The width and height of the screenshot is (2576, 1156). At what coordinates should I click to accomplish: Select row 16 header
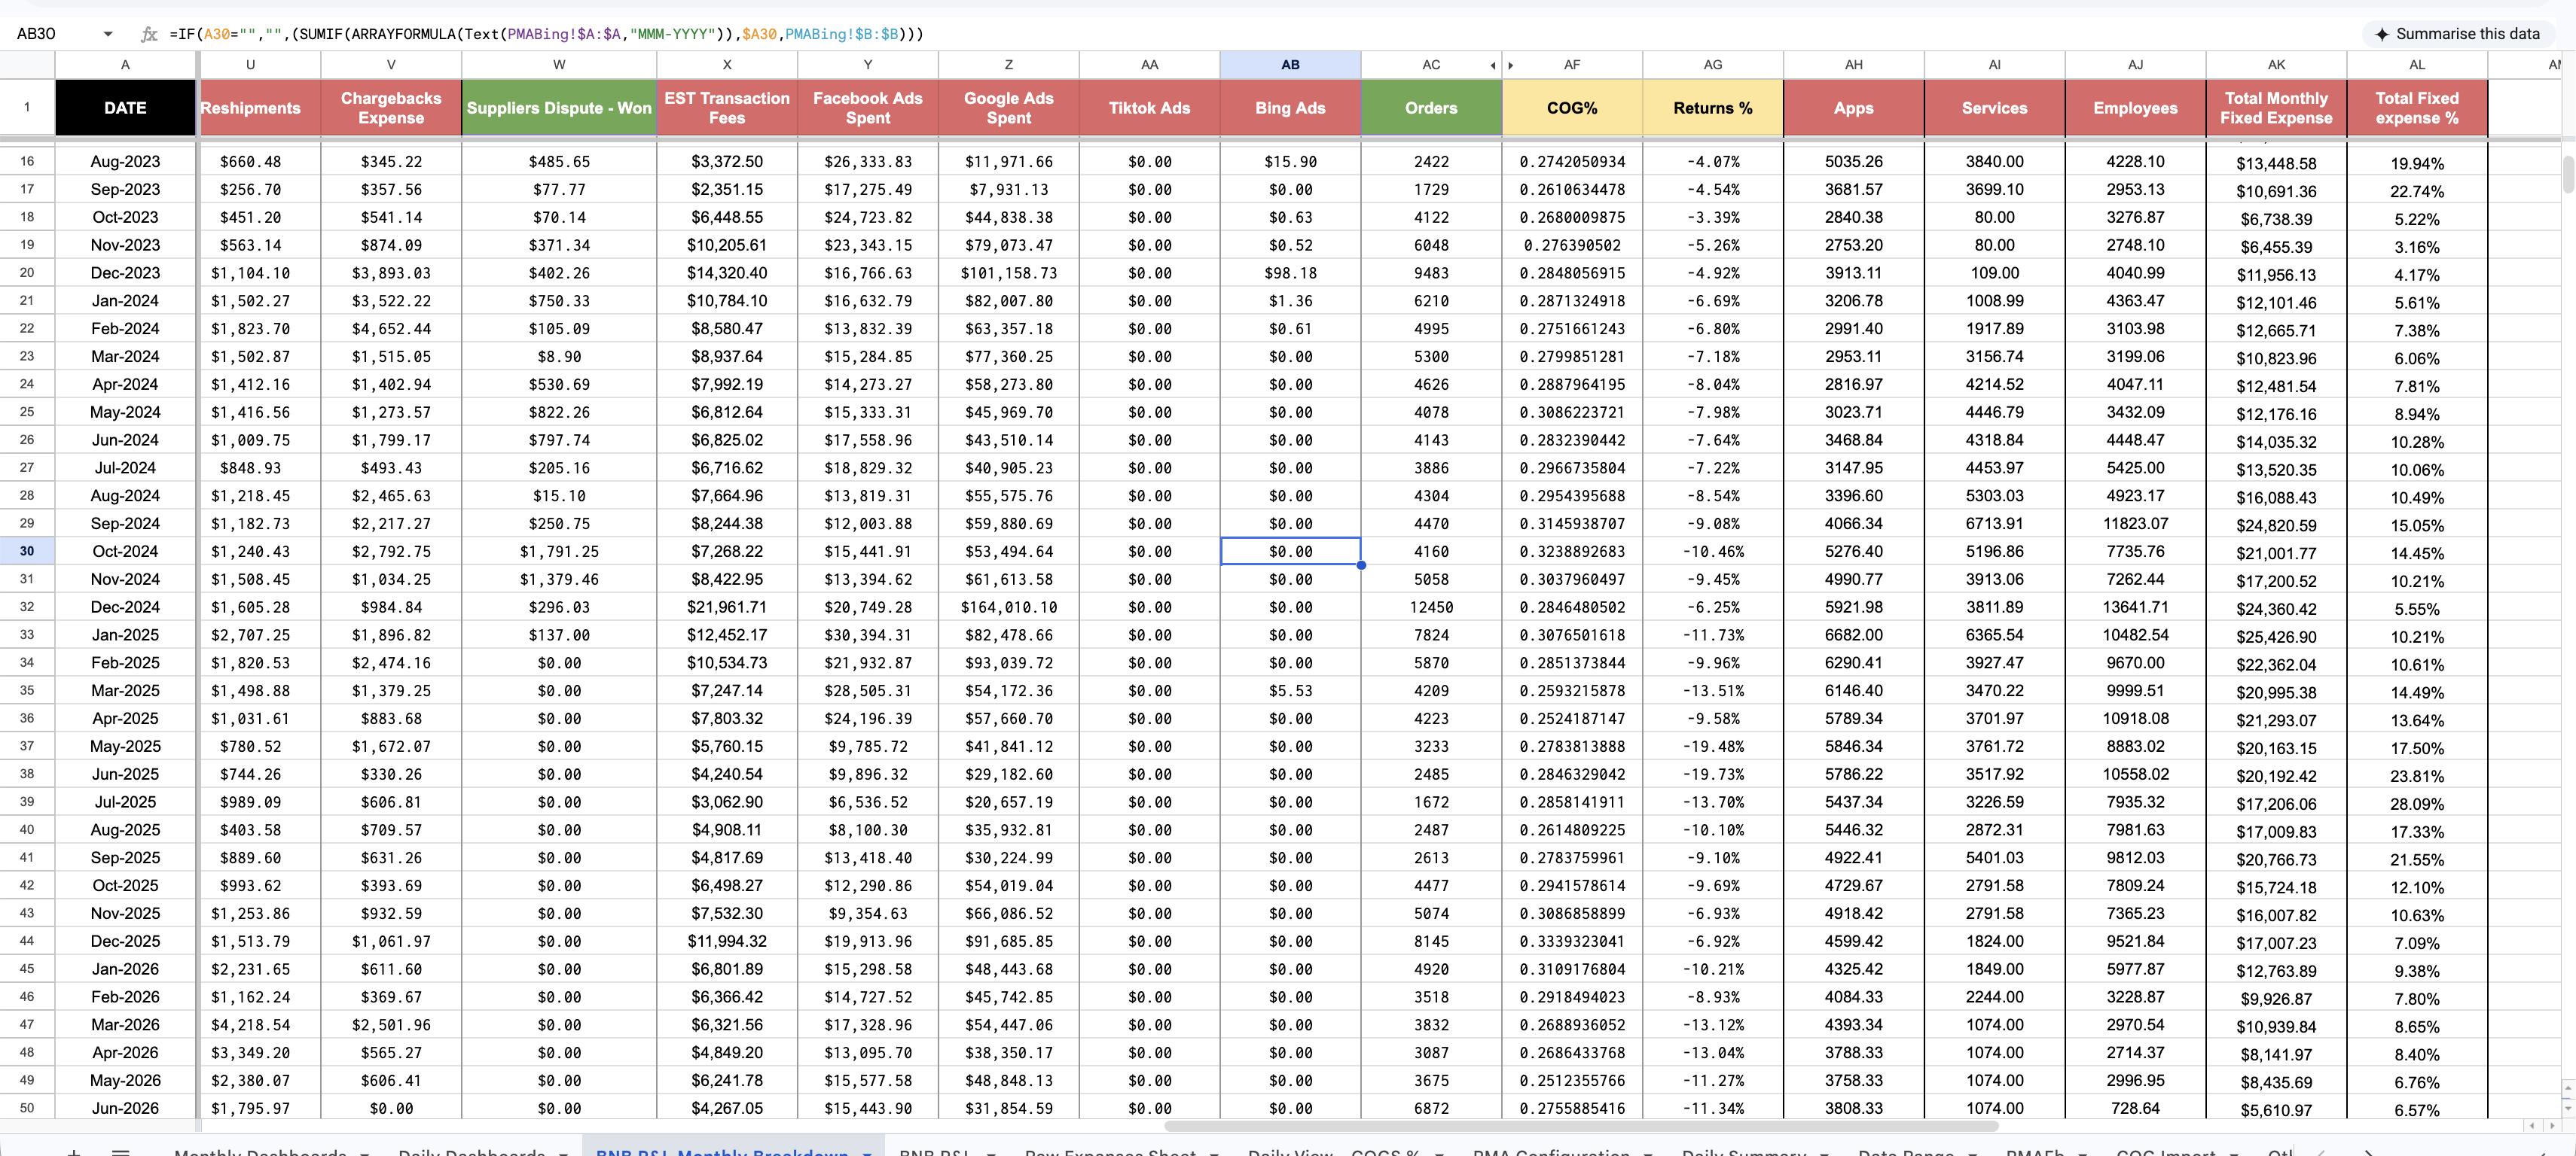coord(27,162)
